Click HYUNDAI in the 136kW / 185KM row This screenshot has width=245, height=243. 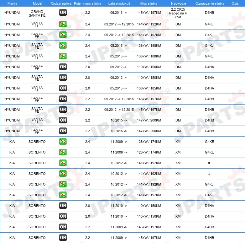(x=12, y=88)
